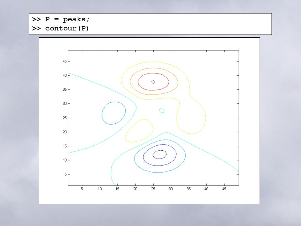
Task: Click x-axis tick label 20
Action: click(135, 189)
